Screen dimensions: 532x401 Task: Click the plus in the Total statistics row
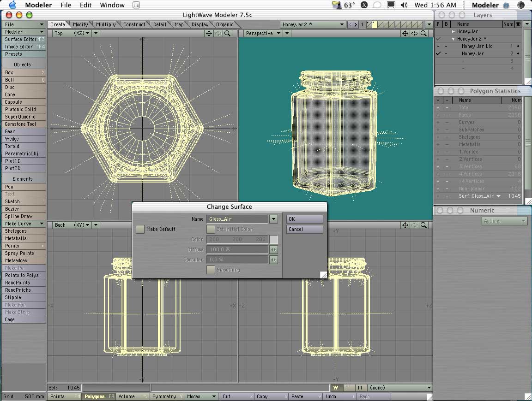tap(438, 107)
